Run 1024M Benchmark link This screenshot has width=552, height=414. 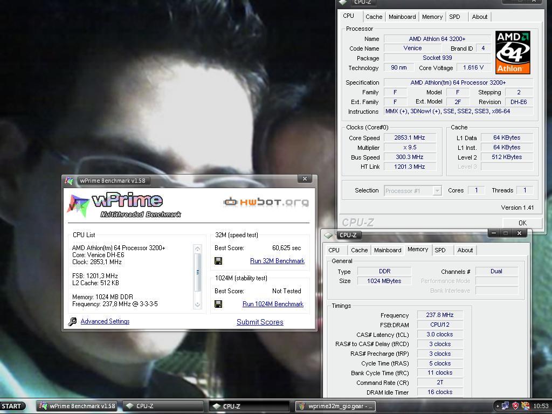[x=273, y=304]
